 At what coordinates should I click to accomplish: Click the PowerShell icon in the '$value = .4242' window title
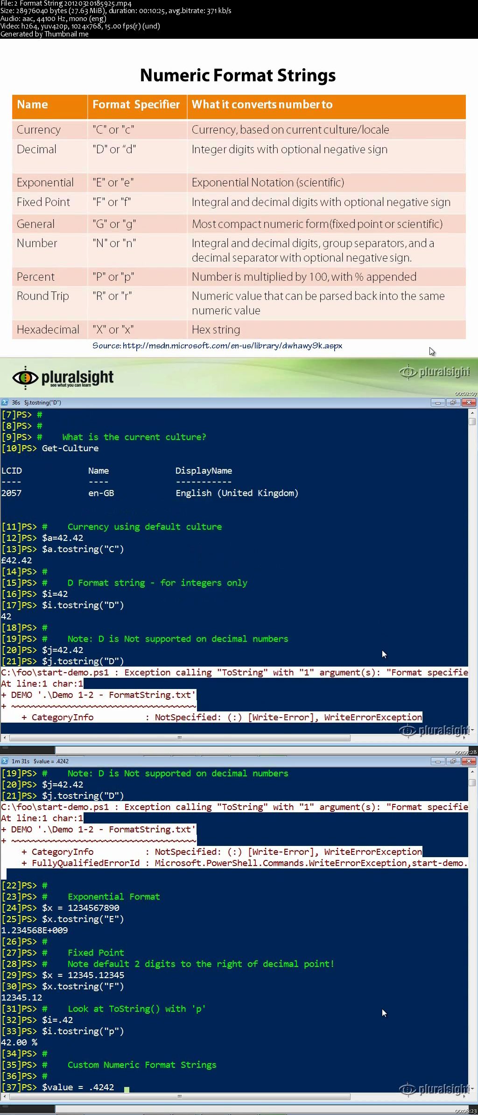[5, 761]
